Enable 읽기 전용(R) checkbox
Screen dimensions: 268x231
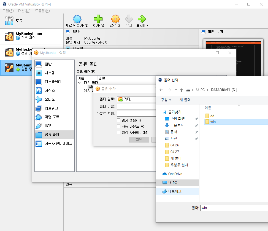click(118, 120)
